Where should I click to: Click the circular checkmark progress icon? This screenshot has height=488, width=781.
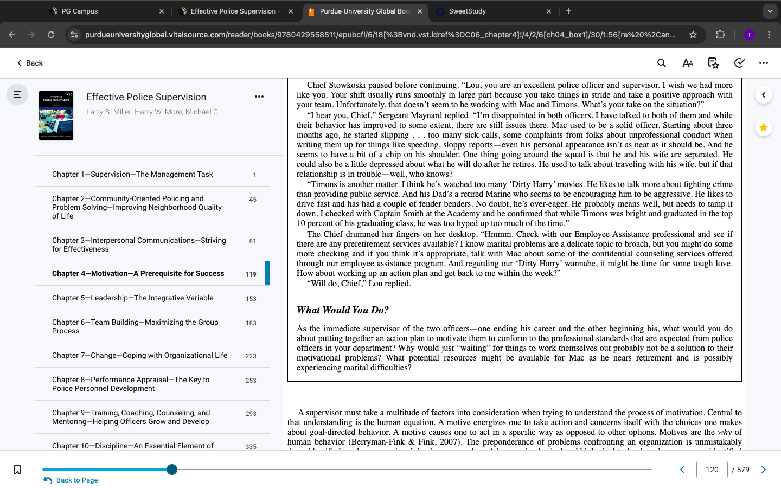(739, 63)
